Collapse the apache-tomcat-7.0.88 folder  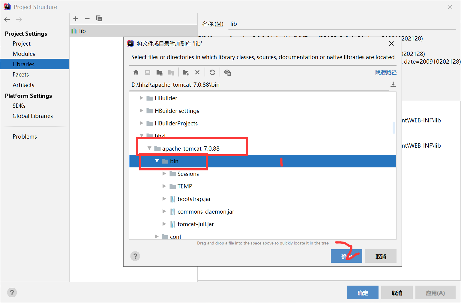(x=149, y=148)
